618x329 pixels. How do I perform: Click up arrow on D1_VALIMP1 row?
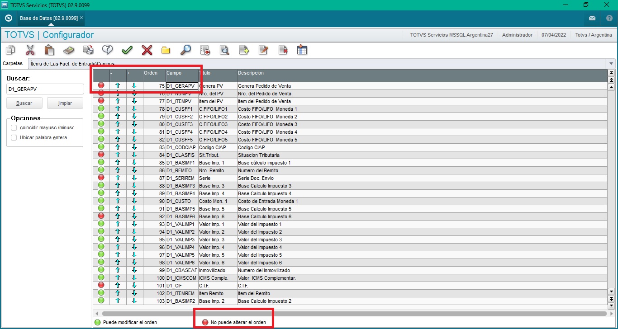point(118,224)
